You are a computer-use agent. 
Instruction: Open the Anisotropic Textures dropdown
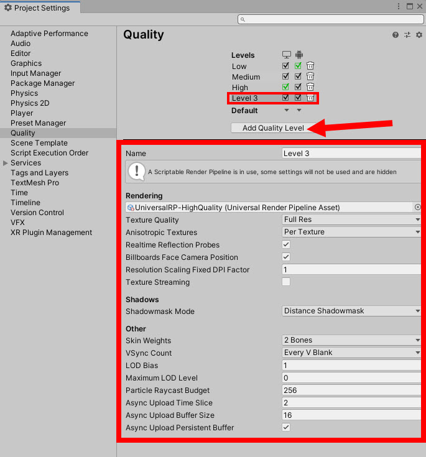(x=351, y=232)
